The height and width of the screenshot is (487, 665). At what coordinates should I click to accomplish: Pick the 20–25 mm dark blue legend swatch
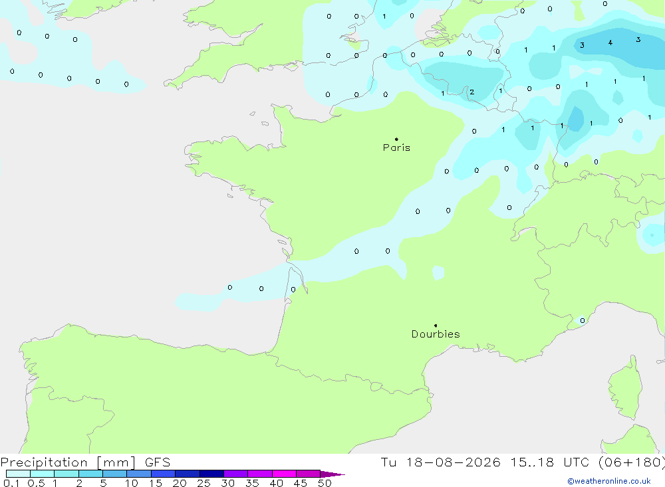pyautogui.click(x=188, y=474)
